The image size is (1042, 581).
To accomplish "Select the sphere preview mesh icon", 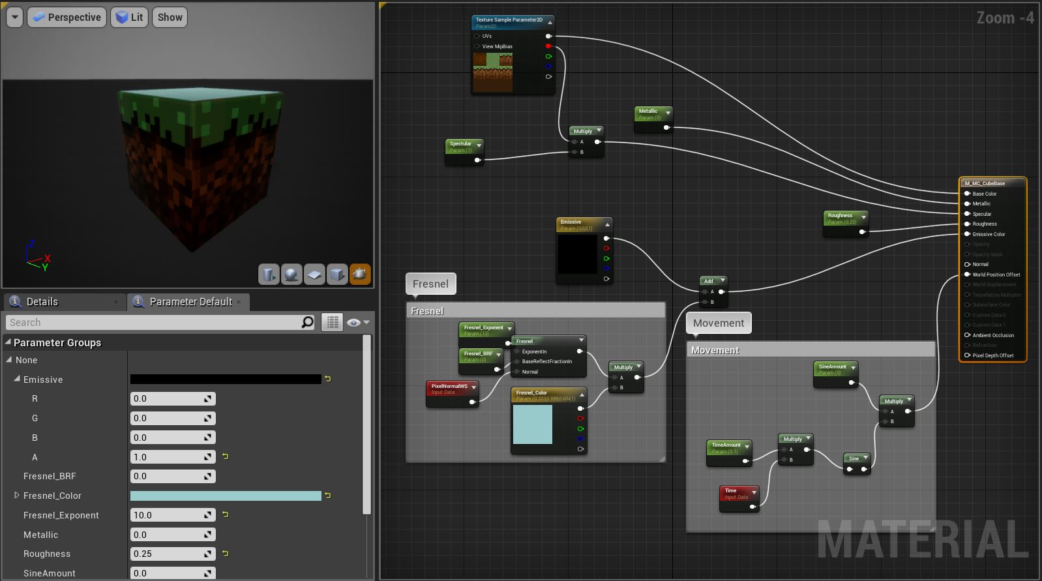I will pos(291,275).
